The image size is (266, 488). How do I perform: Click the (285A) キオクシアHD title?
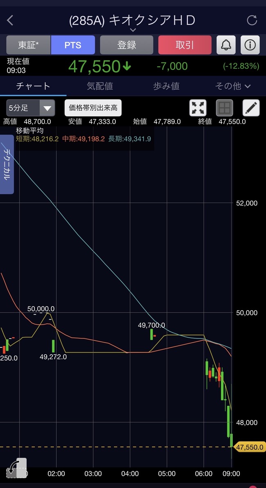point(132,20)
